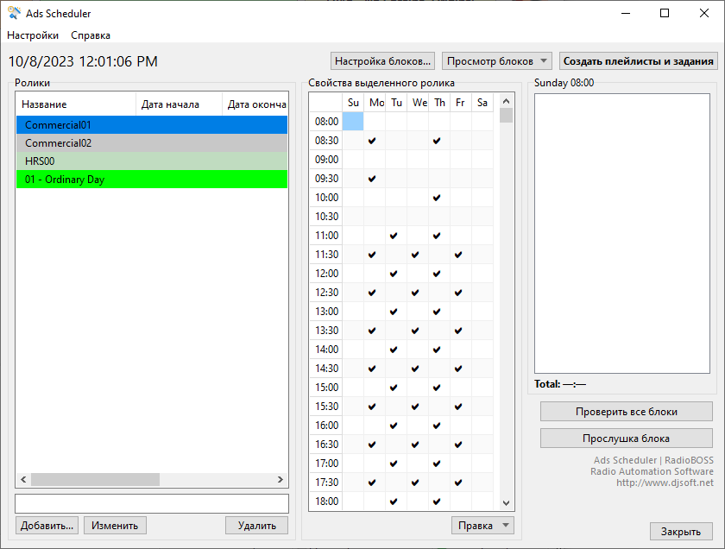The image size is (725, 549).
Task: Click the Tu day column header
Action: (396, 102)
